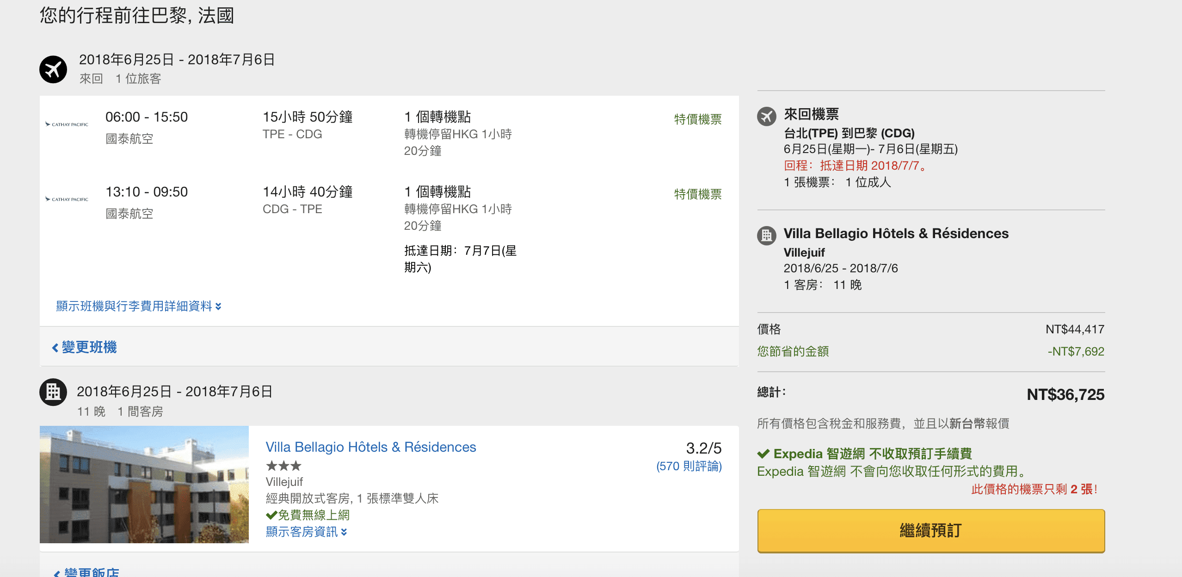The image size is (1182, 577).
Task: Click the green checkmark beside 免費無線上網
Action: tap(271, 515)
